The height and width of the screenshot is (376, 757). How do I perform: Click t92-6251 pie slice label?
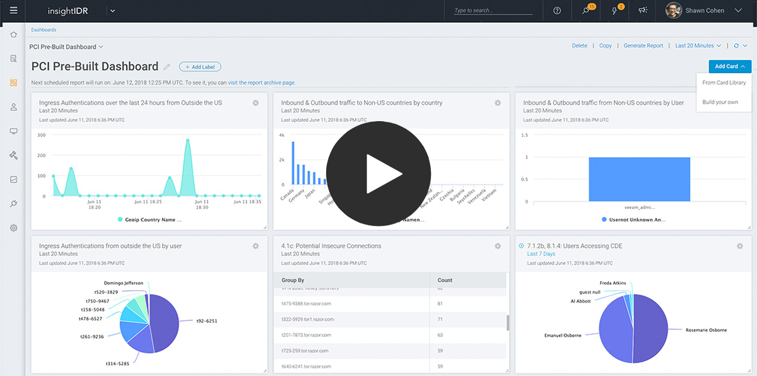click(x=206, y=321)
